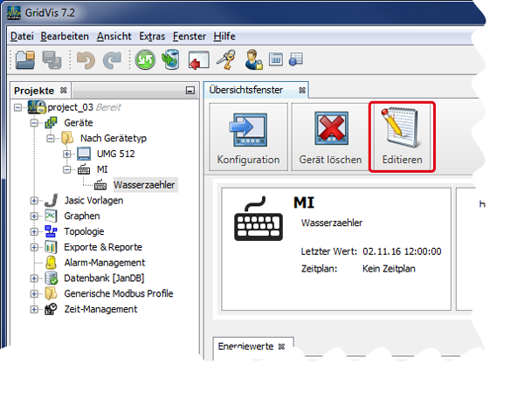Click the Editieren button
This screenshot has width=524, height=398.
coord(402,137)
